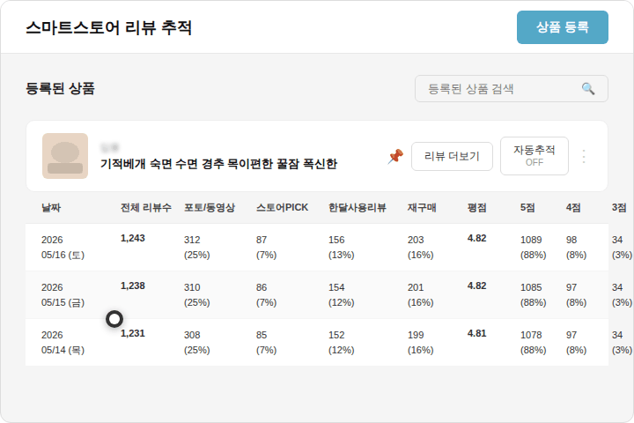Select 한달사용리뷰 value 154
The image size is (634, 423).
click(x=336, y=287)
